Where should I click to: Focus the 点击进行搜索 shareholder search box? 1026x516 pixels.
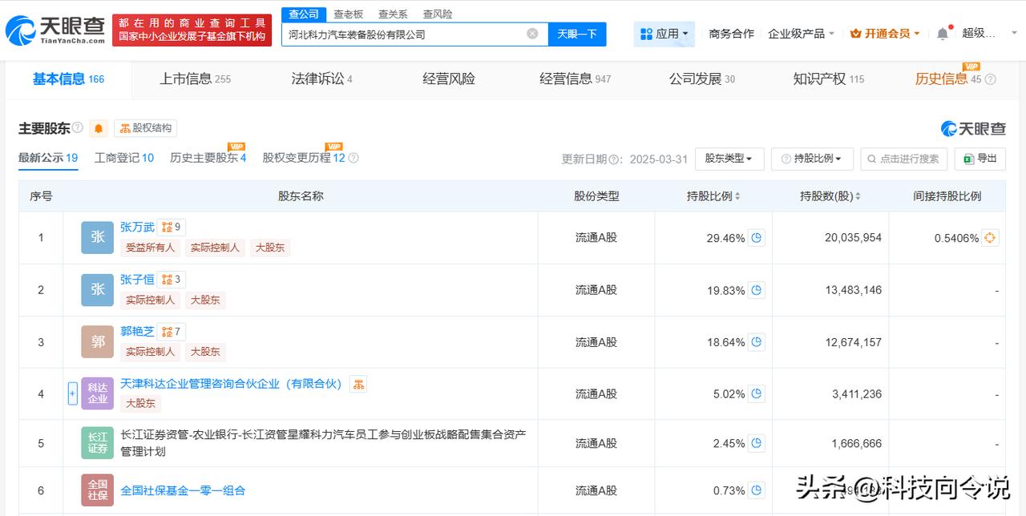pyautogui.click(x=903, y=159)
